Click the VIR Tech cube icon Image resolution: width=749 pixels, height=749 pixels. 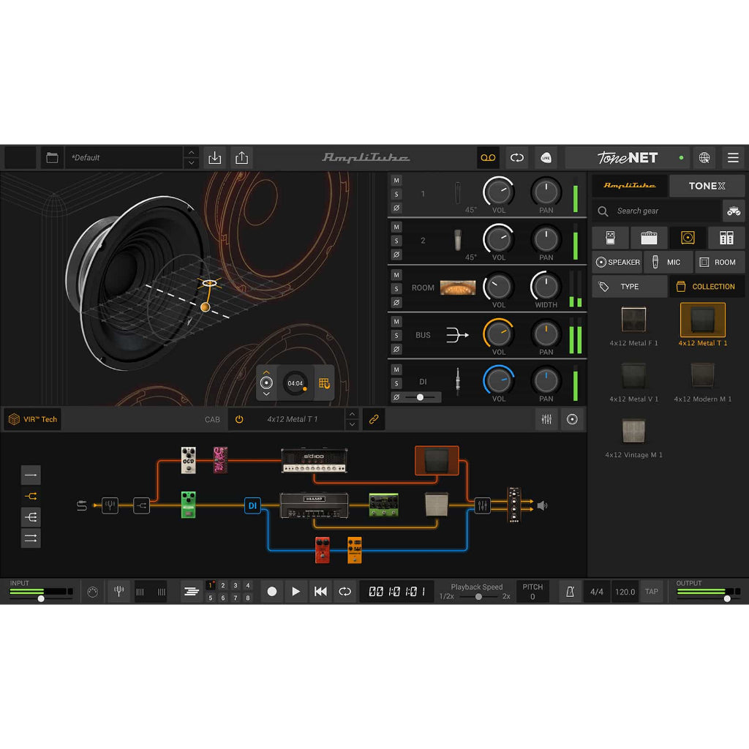click(x=16, y=419)
